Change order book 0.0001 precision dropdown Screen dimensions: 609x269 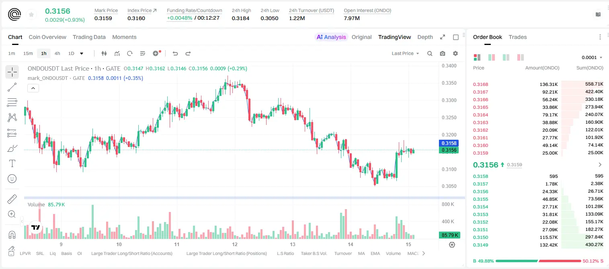[x=592, y=57]
